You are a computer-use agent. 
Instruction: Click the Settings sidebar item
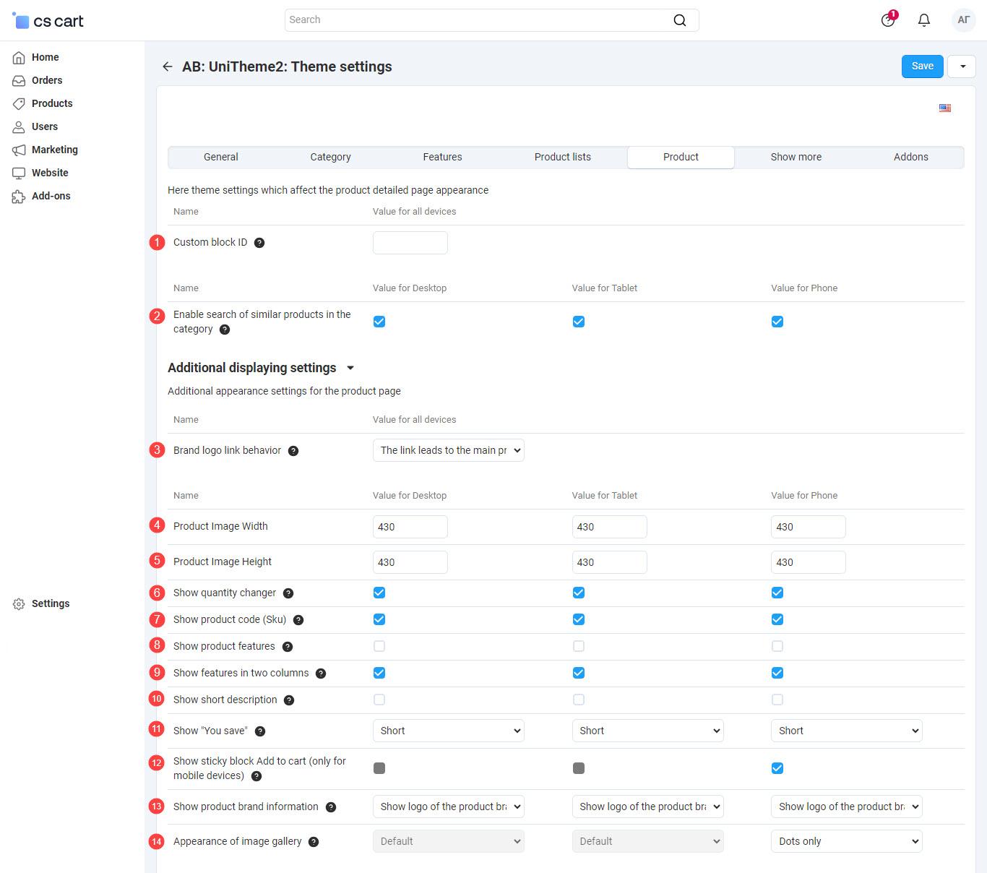click(50, 603)
